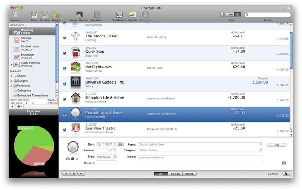The height and width of the screenshot is (190, 302).
Task: Click the camera icon below transaction image
Action: (68, 159)
